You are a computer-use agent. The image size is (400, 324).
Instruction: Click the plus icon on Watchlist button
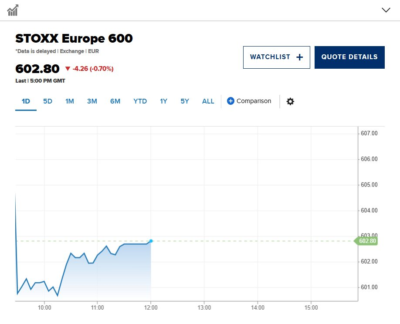click(299, 57)
